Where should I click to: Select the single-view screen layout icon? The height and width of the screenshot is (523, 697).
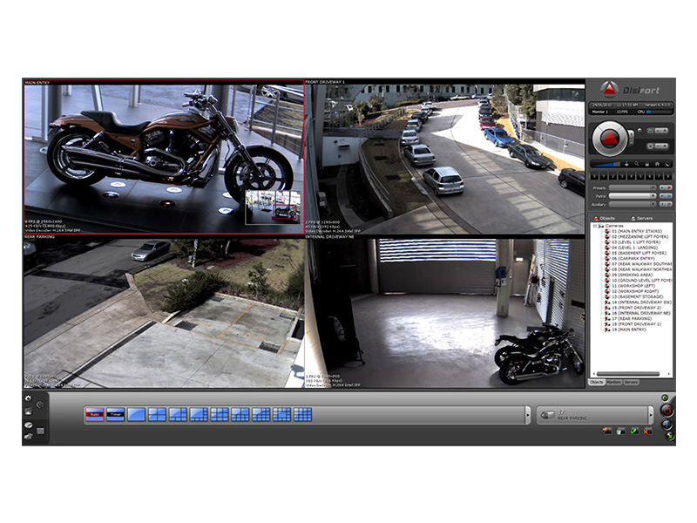click(x=136, y=414)
